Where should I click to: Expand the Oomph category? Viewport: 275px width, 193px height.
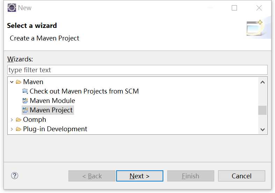coord(12,120)
